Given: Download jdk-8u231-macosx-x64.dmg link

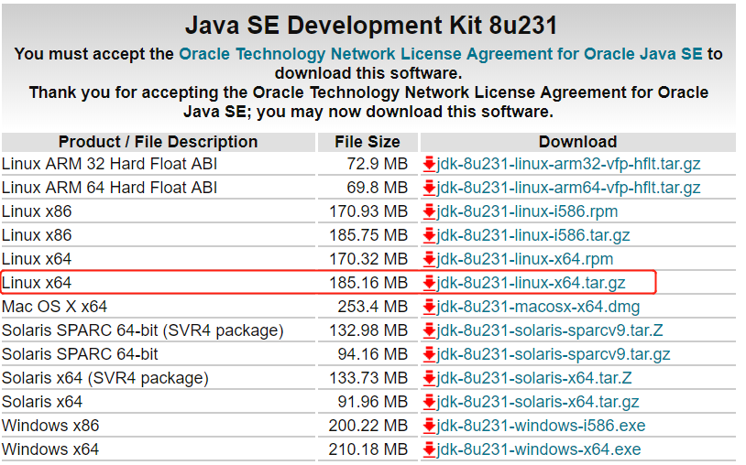Looking at the screenshot, I should 538,307.
